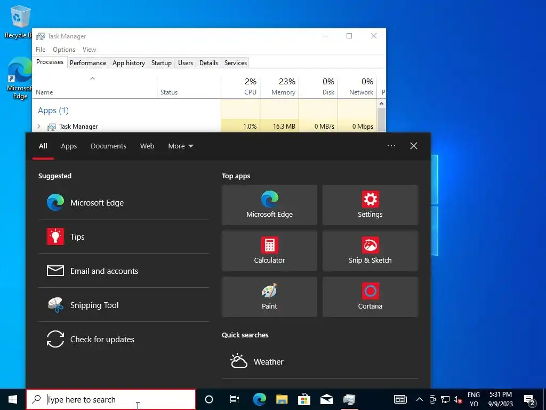The height and width of the screenshot is (410, 546).
Task: Open the Settings tile in Top apps
Action: pyautogui.click(x=370, y=205)
